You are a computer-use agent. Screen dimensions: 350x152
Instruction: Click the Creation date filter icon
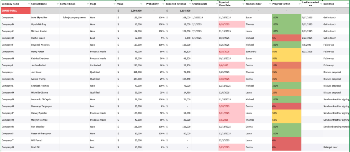pyautogui.click(x=216, y=4)
